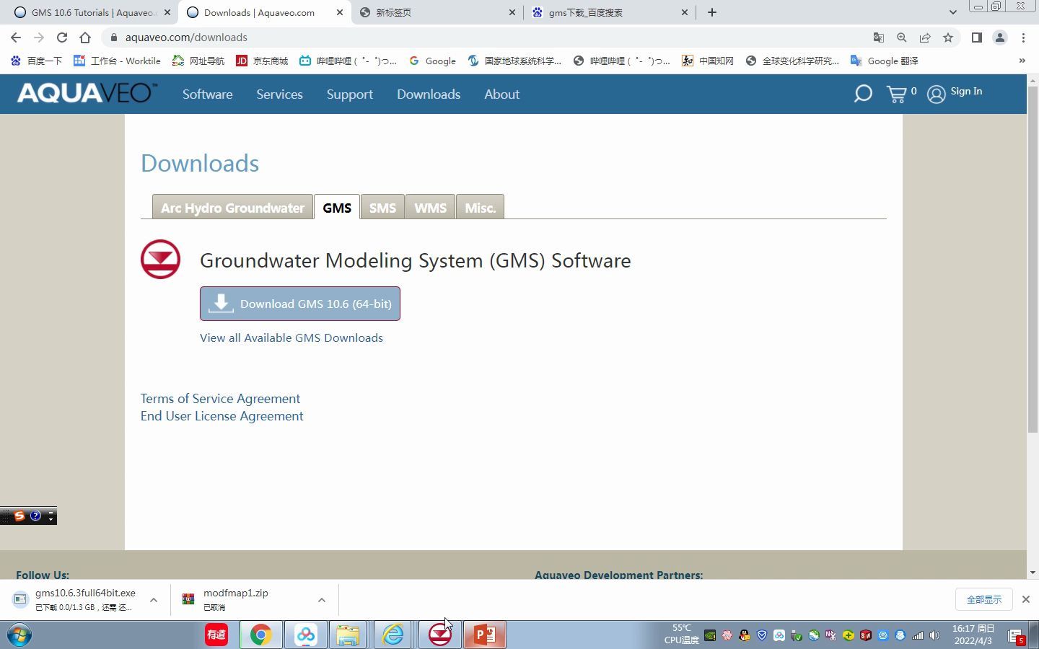Open PowerPoint in taskbar

(x=485, y=635)
